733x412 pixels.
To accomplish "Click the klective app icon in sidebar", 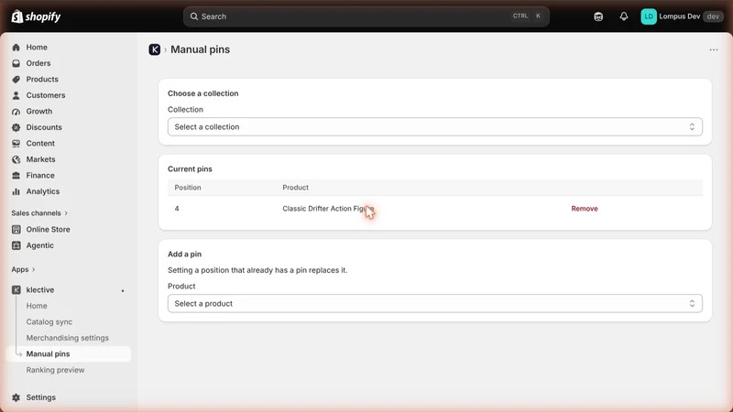I will pos(16,289).
